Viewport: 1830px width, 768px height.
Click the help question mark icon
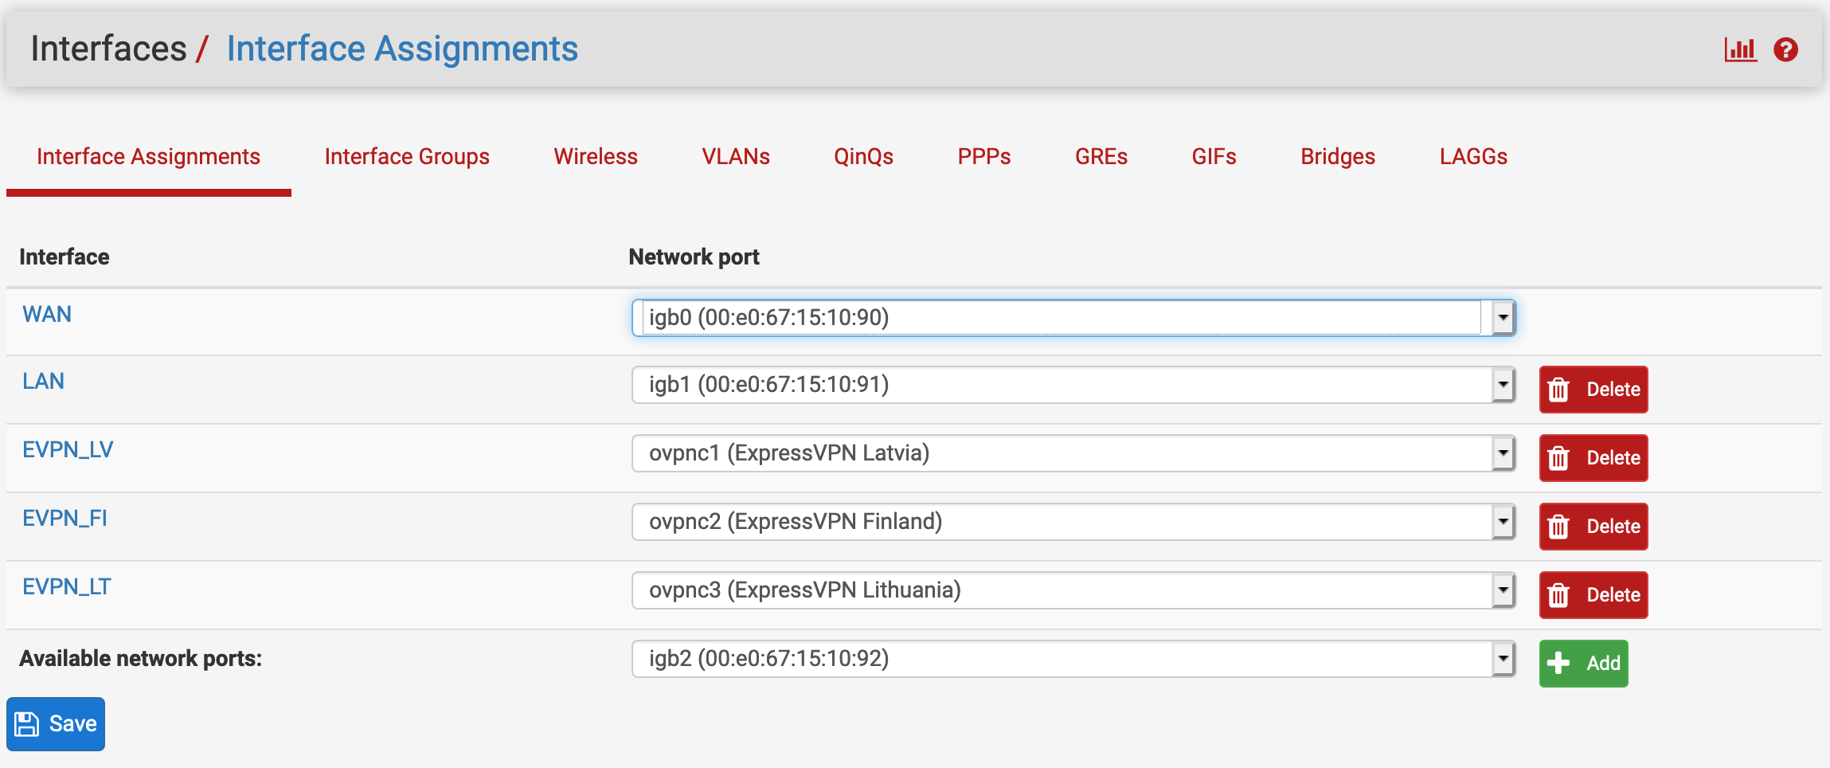[x=1786, y=49]
